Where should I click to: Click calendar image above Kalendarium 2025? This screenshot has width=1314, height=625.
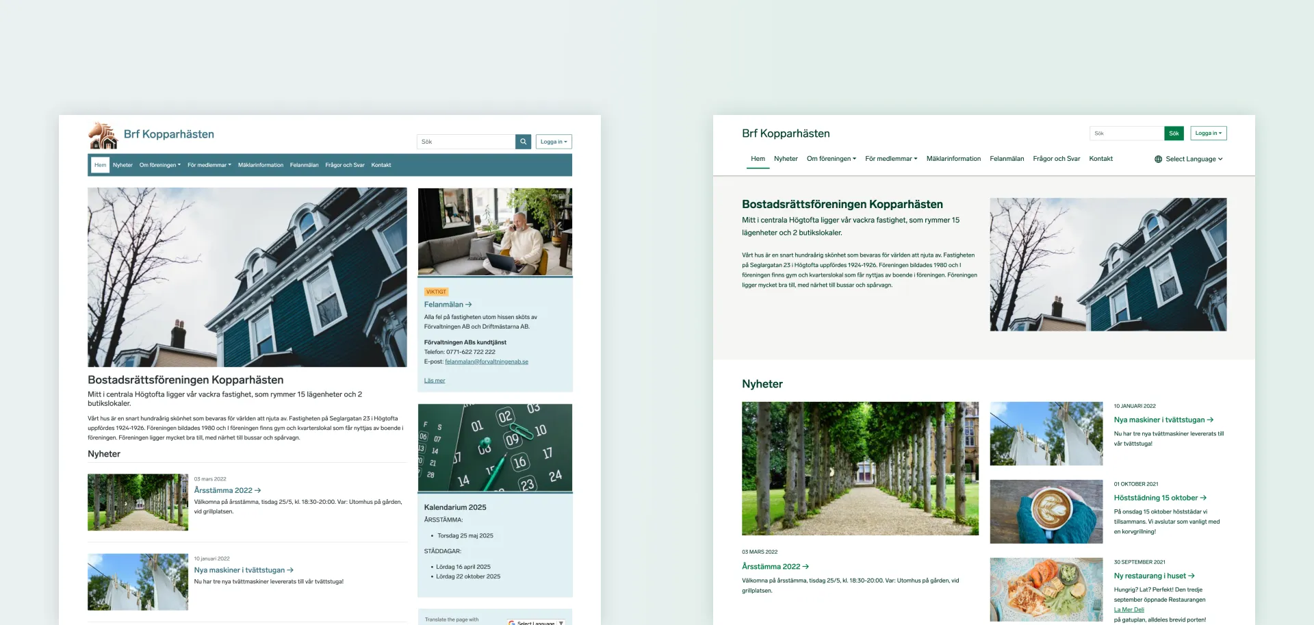point(495,448)
